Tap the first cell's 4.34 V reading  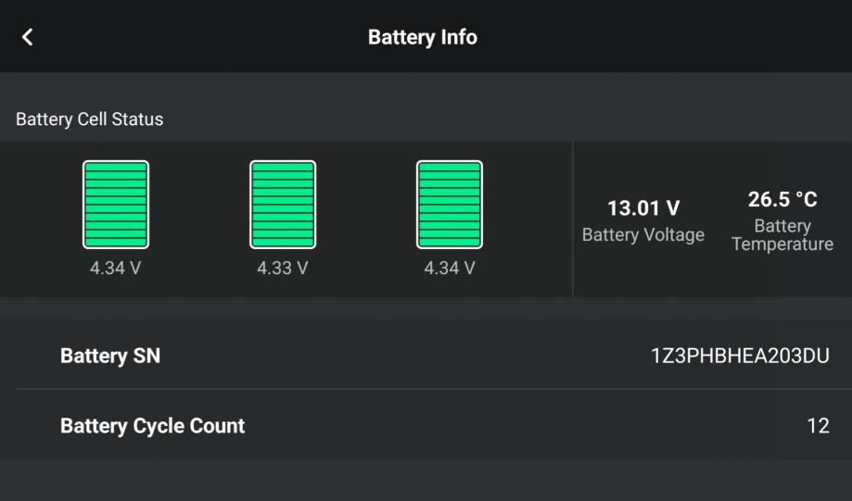[116, 269]
